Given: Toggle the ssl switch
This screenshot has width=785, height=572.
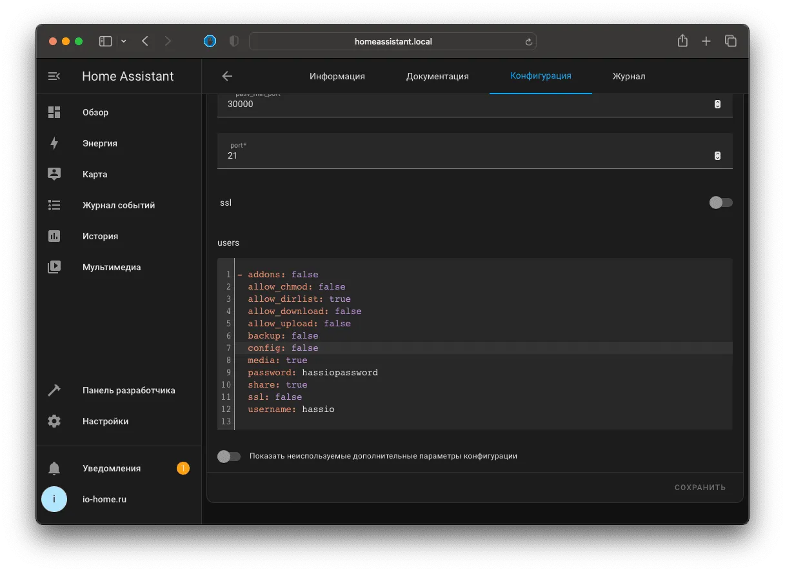Looking at the screenshot, I should [720, 202].
